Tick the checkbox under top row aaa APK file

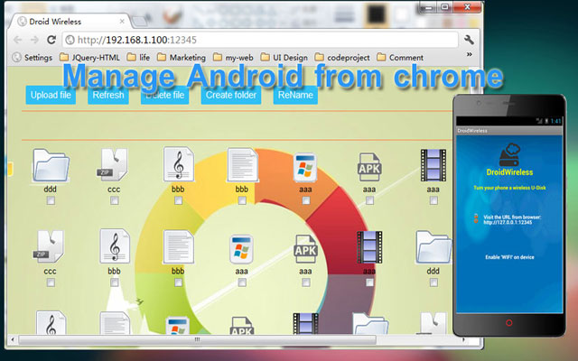pyautogui.click(x=369, y=200)
